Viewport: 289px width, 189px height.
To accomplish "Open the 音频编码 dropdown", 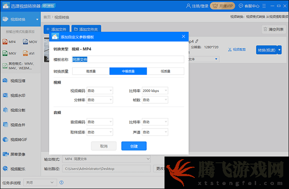I will click(x=100, y=122).
